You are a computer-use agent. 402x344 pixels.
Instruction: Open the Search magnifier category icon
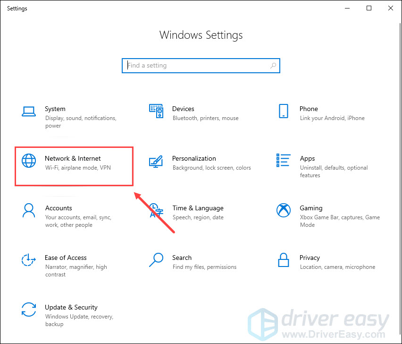pos(156,260)
